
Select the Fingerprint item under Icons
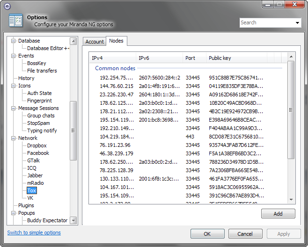[39, 101]
